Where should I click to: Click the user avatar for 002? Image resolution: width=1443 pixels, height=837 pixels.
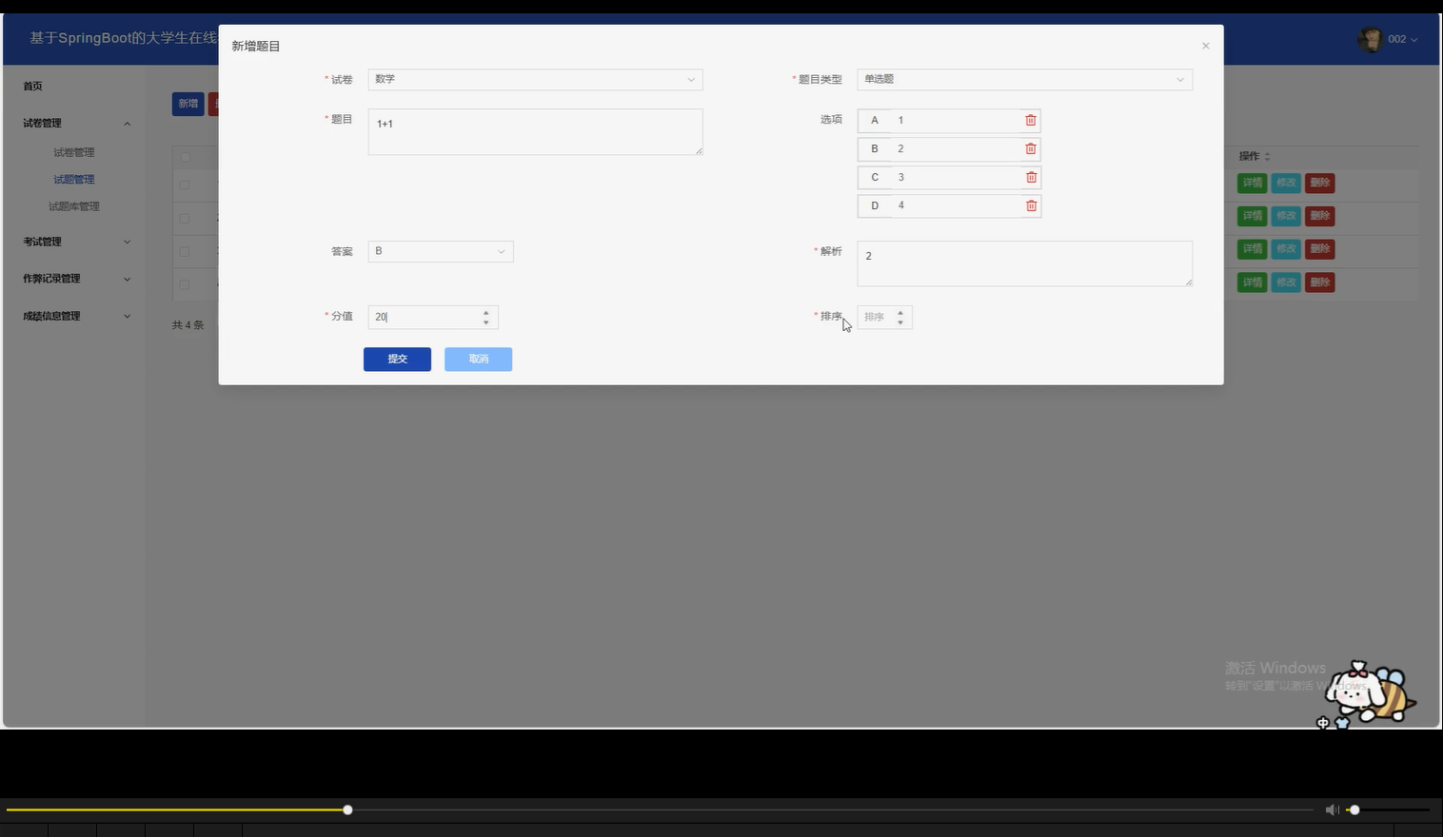pos(1370,39)
